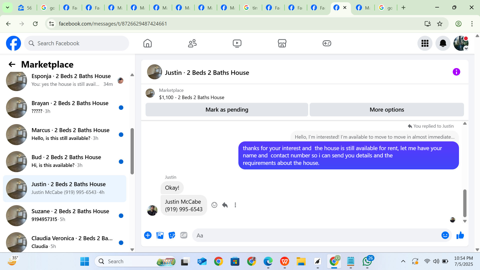The width and height of the screenshot is (480, 270).
Task: Open more options dots for message
Action: tap(235, 205)
